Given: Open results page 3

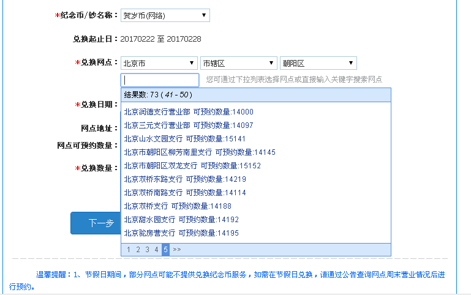Looking at the screenshot, I should [147, 250].
